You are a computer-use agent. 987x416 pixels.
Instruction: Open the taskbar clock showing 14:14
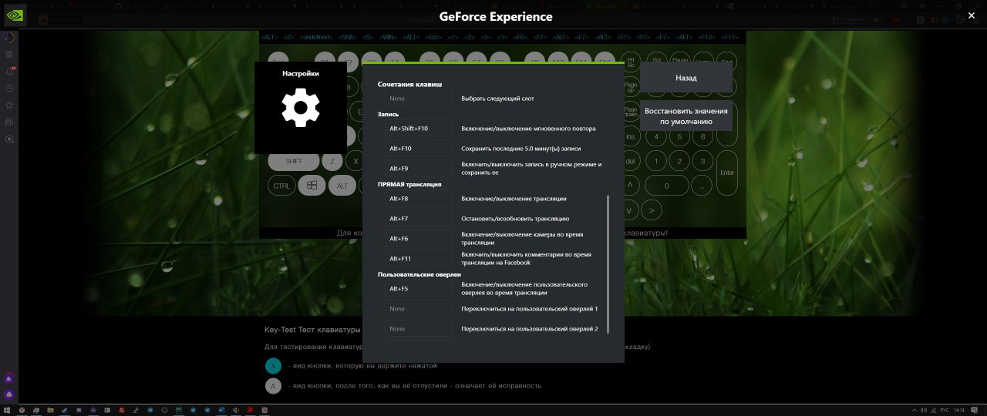[x=959, y=411]
